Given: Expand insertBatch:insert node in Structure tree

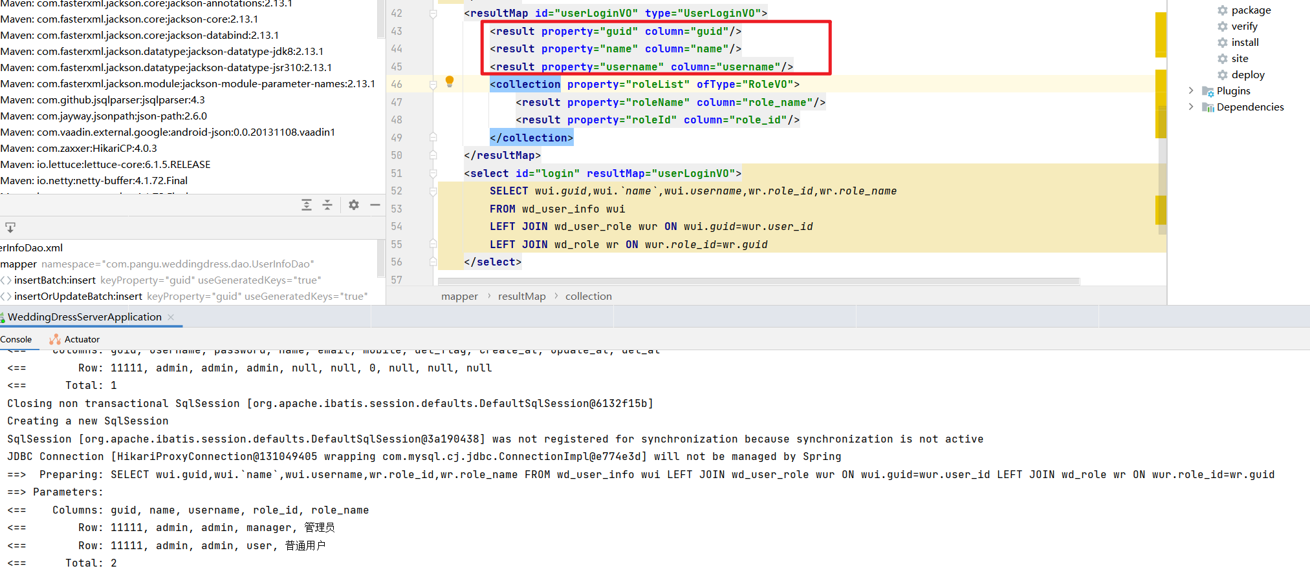Looking at the screenshot, I should (6, 280).
